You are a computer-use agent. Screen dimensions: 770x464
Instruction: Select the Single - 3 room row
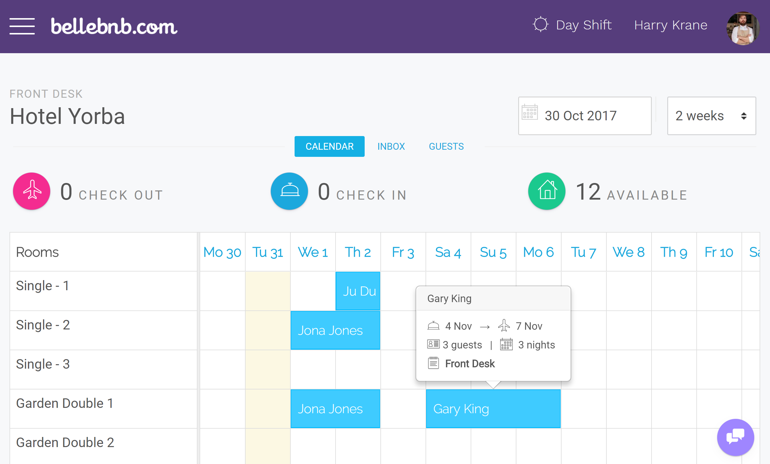[103, 369]
